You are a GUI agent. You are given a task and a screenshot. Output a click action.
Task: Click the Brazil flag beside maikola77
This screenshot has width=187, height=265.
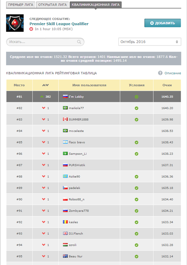pyautogui.click(x=65, y=108)
